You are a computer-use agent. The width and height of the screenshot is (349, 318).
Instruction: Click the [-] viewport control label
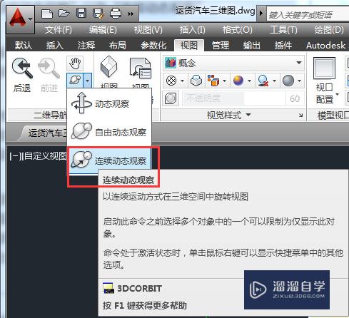pos(16,156)
